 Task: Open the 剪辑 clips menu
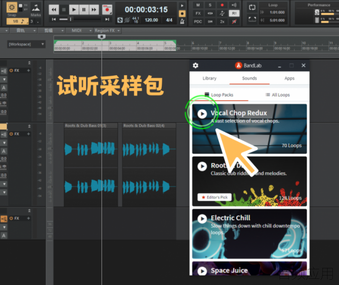coord(51,30)
